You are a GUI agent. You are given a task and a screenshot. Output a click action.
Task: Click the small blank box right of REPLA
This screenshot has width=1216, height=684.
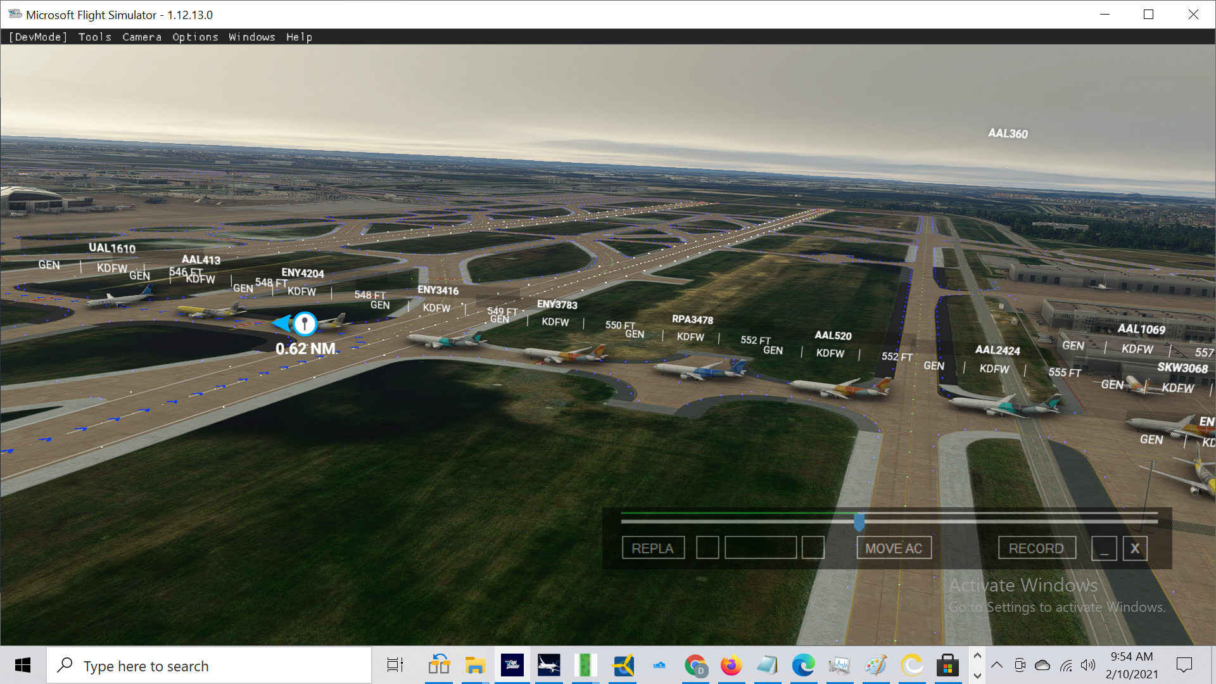click(x=707, y=548)
